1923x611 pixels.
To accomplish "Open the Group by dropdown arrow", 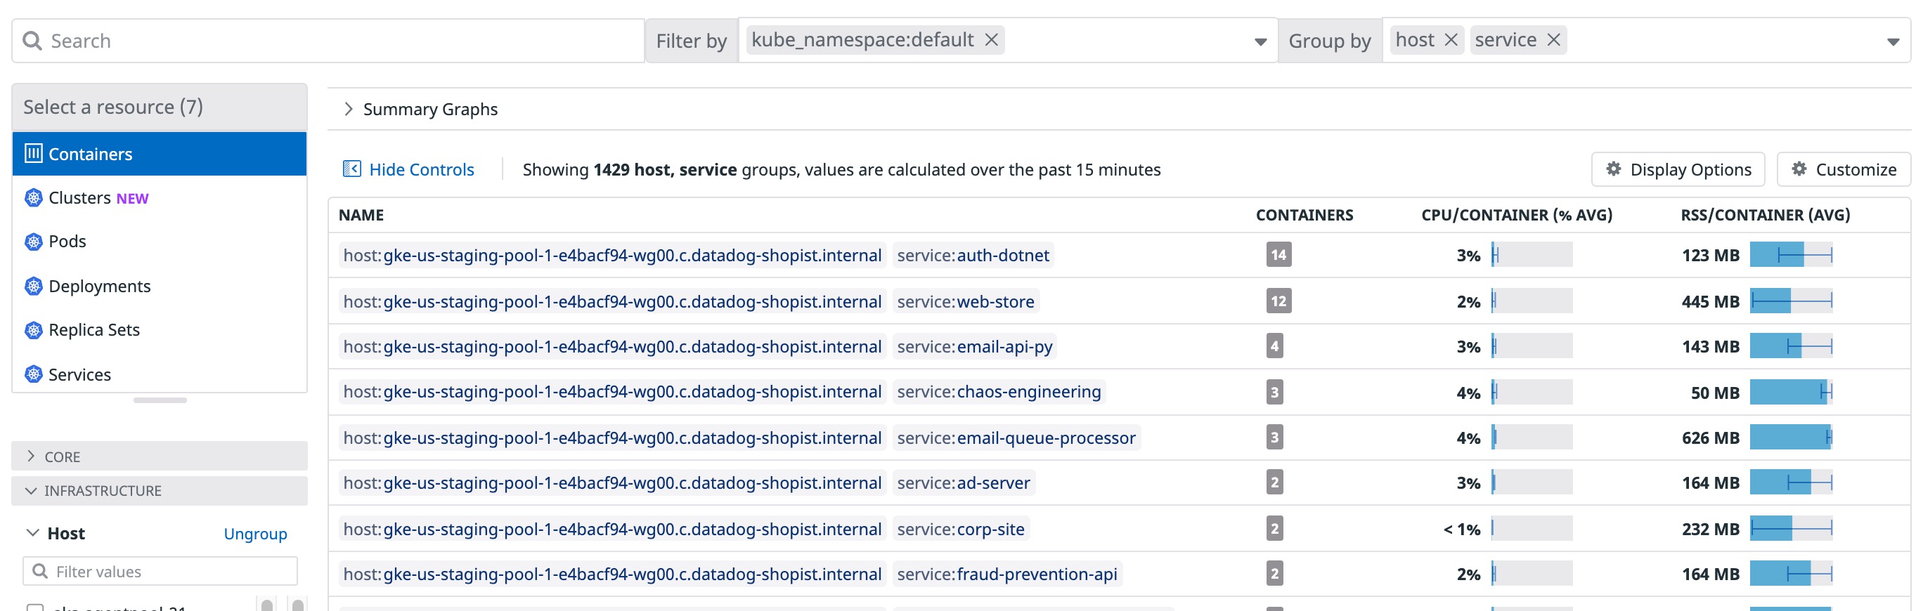I will [1892, 41].
